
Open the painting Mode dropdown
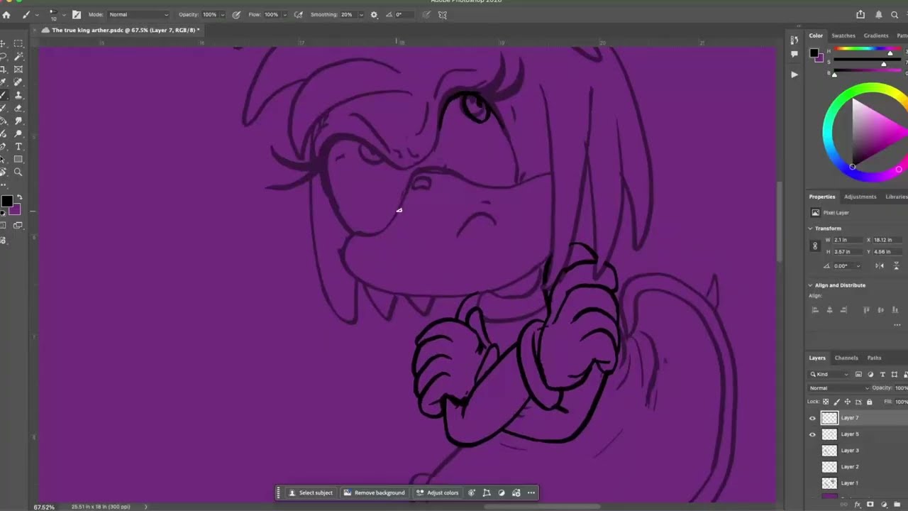pyautogui.click(x=138, y=14)
